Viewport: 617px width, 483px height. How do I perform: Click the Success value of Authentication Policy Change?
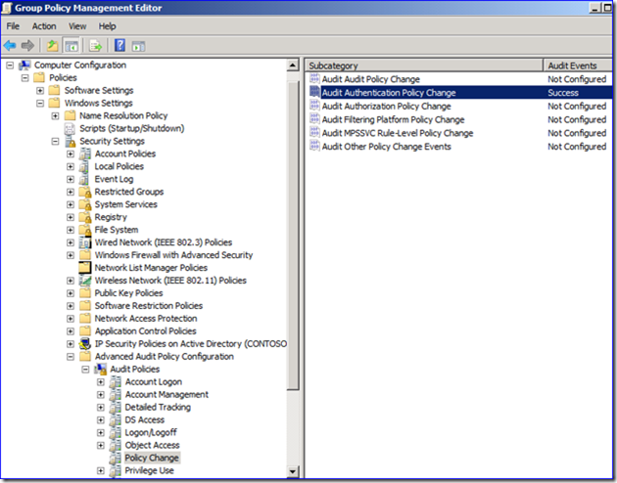pyautogui.click(x=563, y=93)
